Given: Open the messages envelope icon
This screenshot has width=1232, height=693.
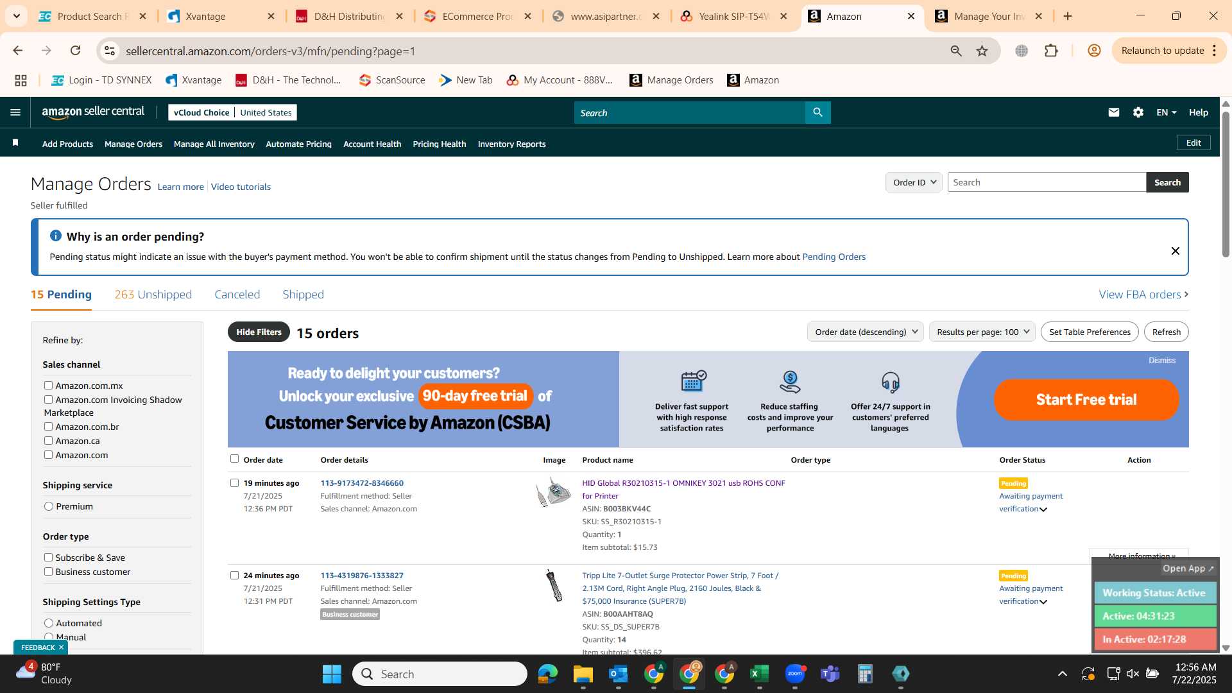Looking at the screenshot, I should [x=1113, y=112].
